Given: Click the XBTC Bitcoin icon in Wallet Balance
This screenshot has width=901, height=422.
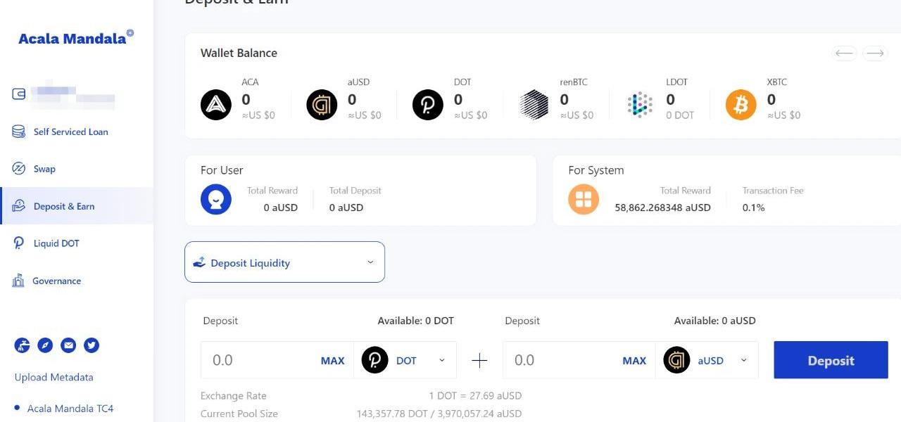Looking at the screenshot, I should click(741, 105).
